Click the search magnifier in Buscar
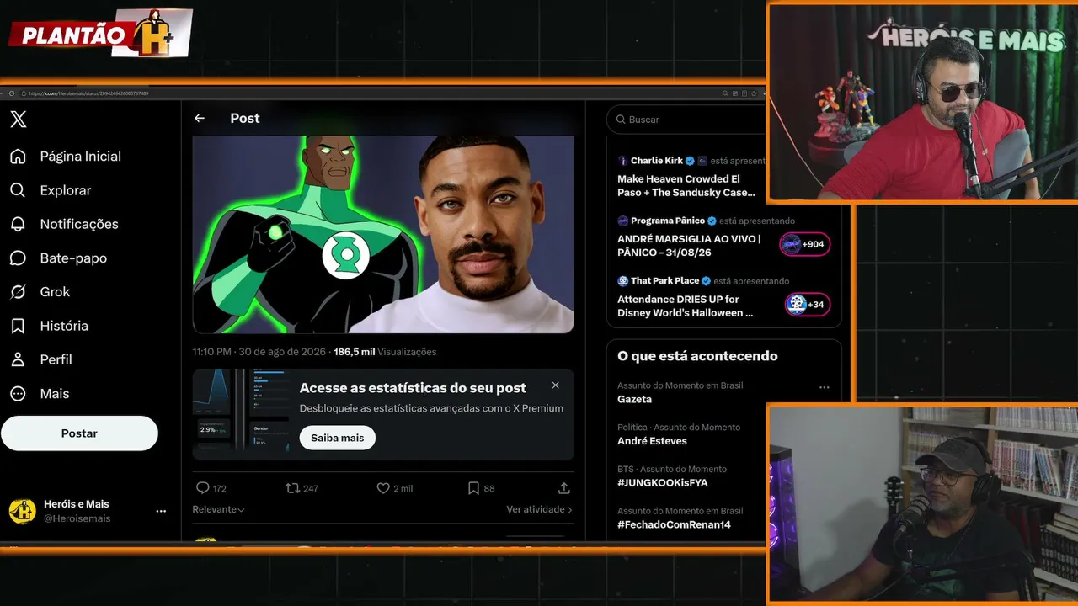This screenshot has width=1078, height=606. pos(621,120)
